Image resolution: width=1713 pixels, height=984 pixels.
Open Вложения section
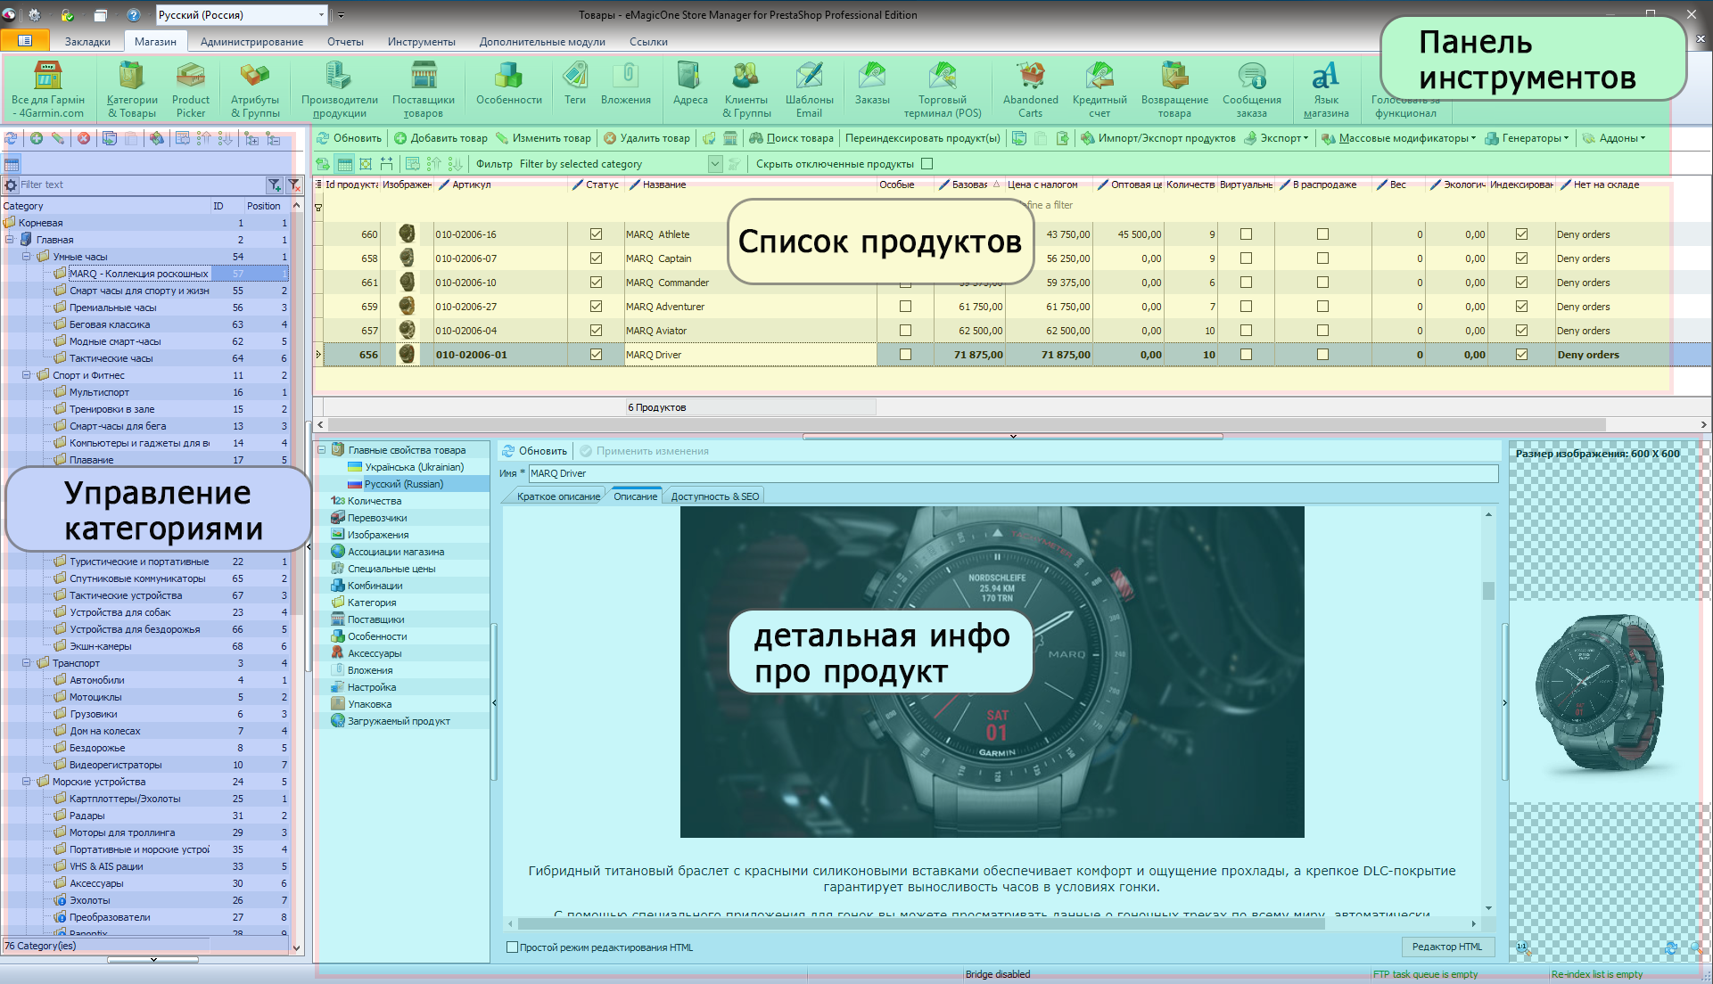click(626, 85)
